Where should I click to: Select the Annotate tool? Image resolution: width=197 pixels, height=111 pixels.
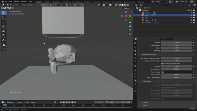[4, 40]
